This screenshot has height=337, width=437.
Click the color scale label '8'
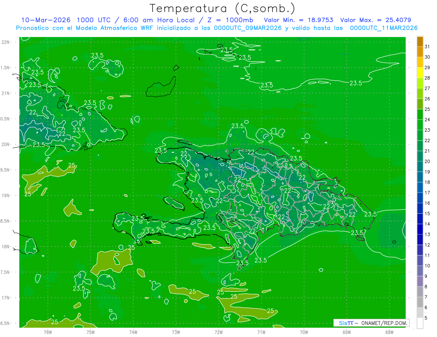(426, 287)
